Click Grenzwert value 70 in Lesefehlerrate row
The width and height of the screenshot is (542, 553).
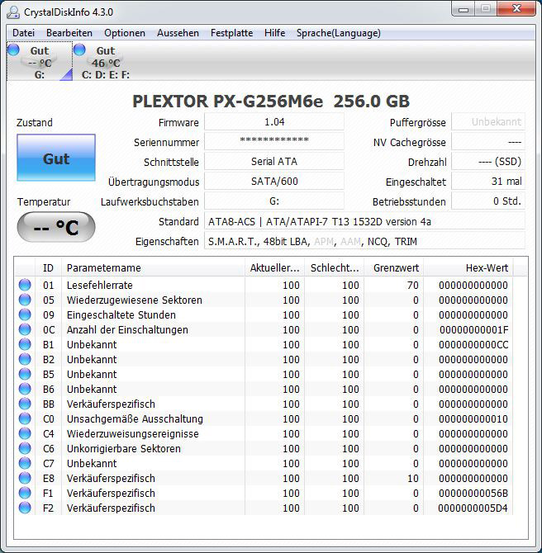[x=412, y=285]
